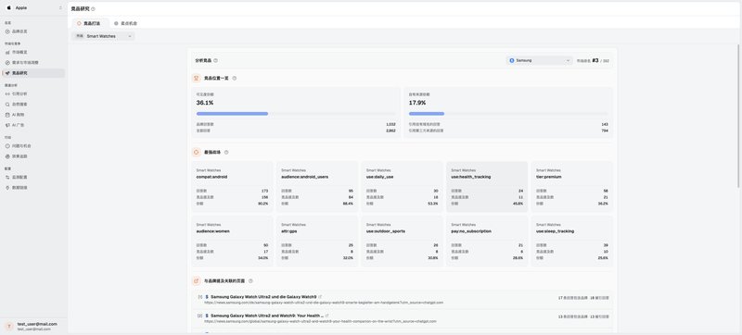
Task: Click the '17.9%' value
Action: click(x=417, y=103)
